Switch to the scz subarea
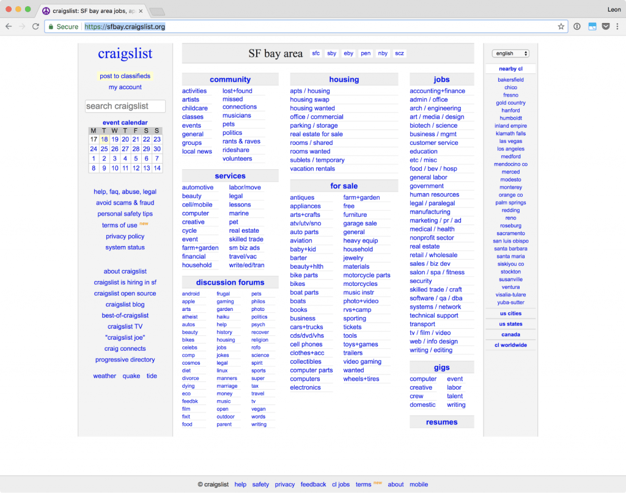The image size is (626, 493). 400,53
